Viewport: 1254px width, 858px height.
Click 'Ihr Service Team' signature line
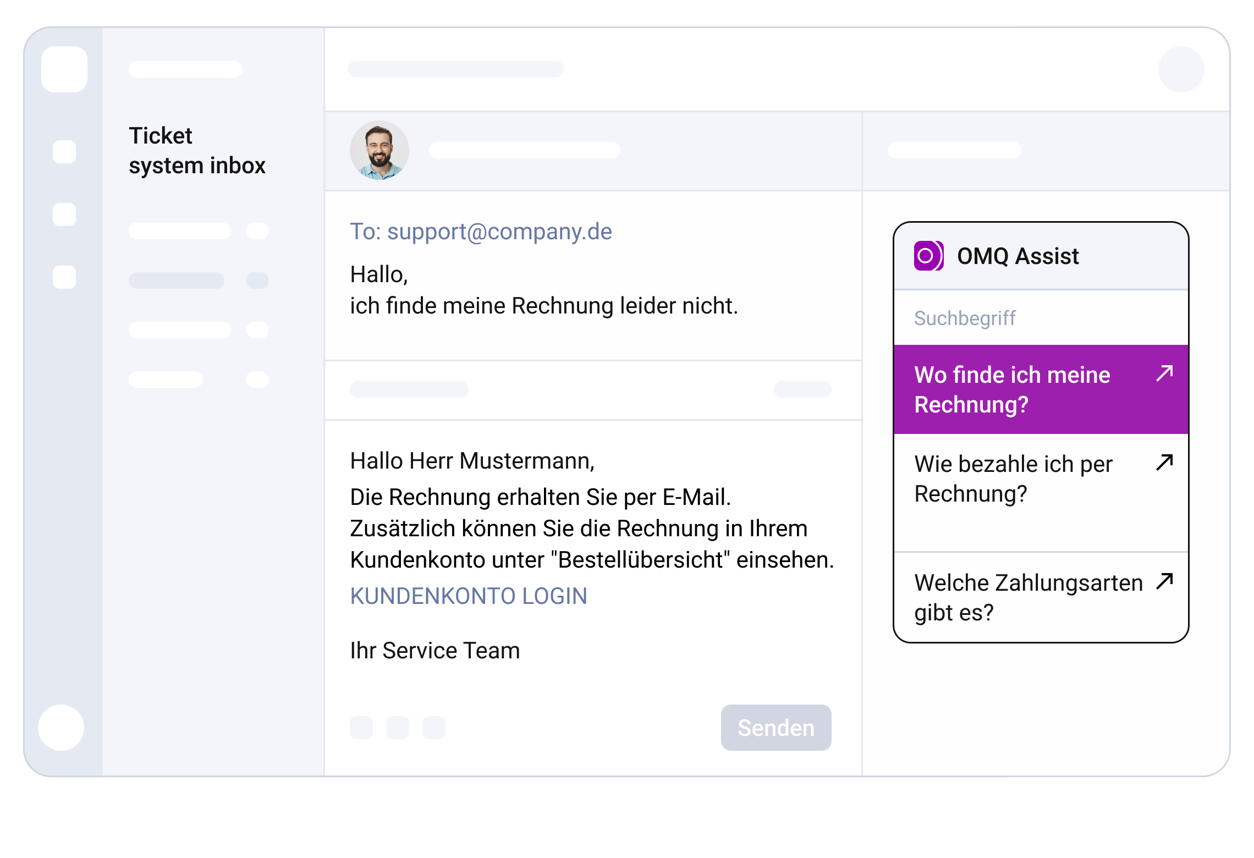point(435,651)
